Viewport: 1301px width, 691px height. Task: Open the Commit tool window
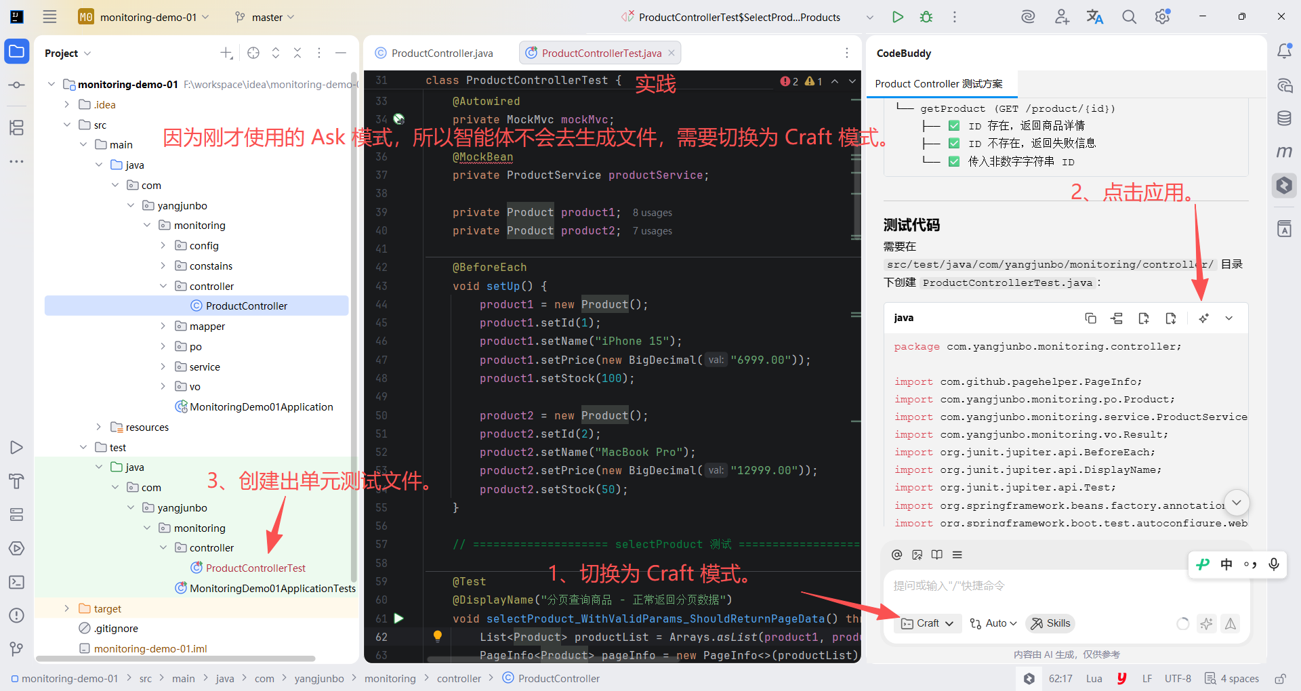17,85
